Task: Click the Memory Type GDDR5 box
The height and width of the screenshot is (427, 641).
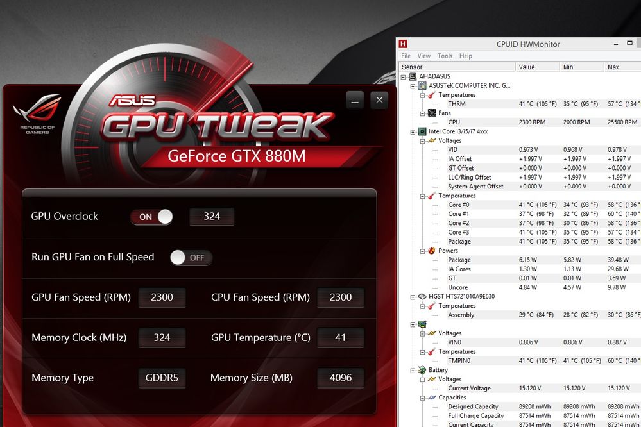Action: coord(162,378)
